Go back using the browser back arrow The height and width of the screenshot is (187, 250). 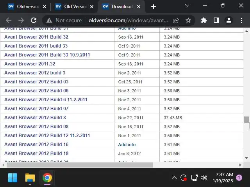click(x=9, y=20)
